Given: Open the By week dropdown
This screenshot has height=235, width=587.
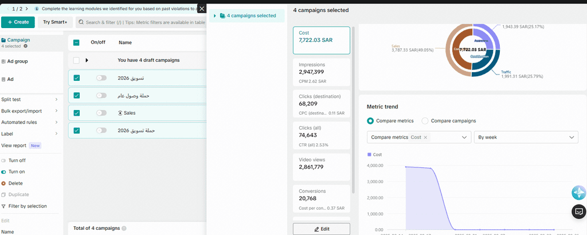Looking at the screenshot, I should pos(526,138).
